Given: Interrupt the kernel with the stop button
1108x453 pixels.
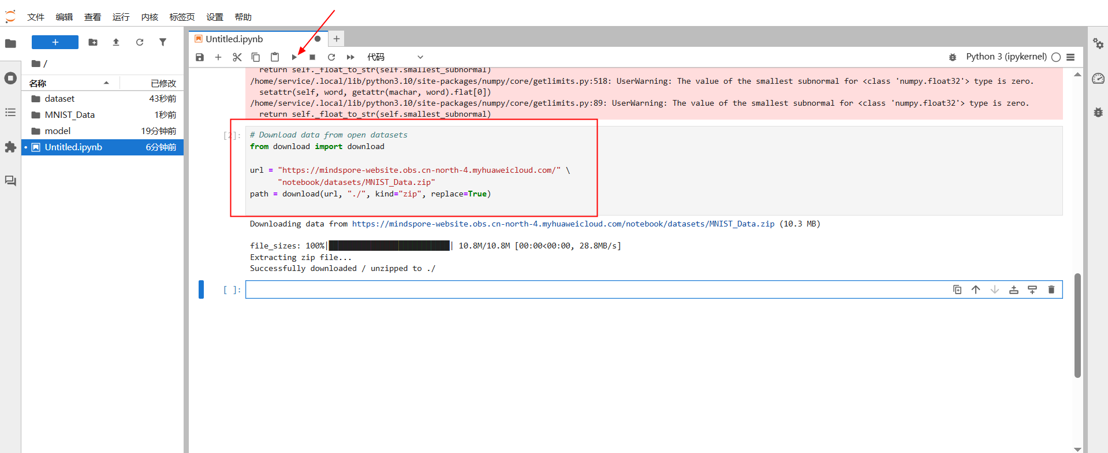Looking at the screenshot, I should (312, 57).
